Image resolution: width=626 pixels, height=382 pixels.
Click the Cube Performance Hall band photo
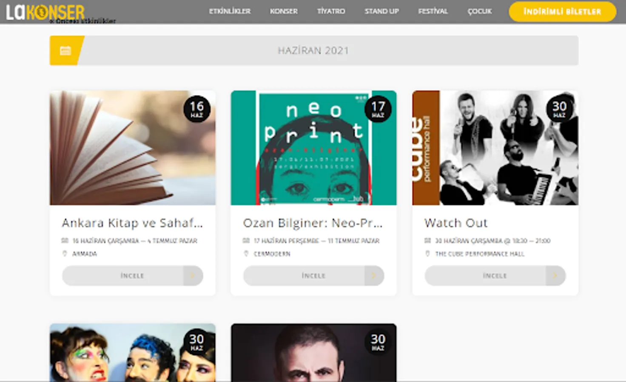click(495, 148)
